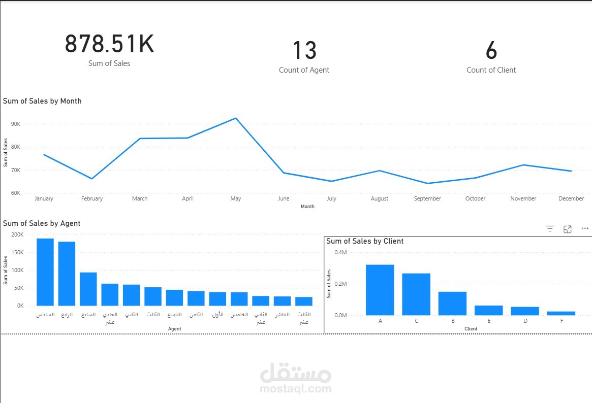Click the Sum of Sales by Client title
The image size is (592, 403).
[365, 241]
